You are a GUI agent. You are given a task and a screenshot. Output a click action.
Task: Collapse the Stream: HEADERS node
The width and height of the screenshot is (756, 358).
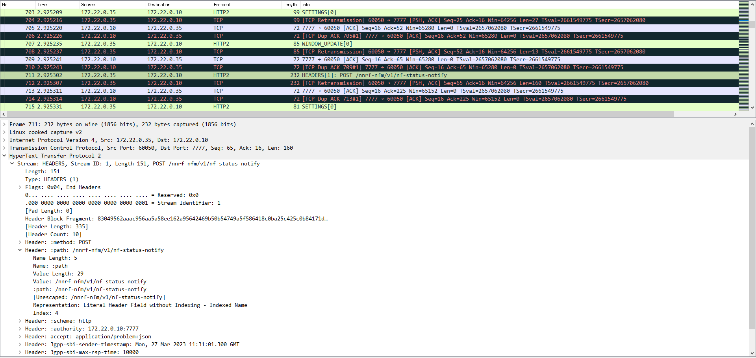click(x=12, y=163)
